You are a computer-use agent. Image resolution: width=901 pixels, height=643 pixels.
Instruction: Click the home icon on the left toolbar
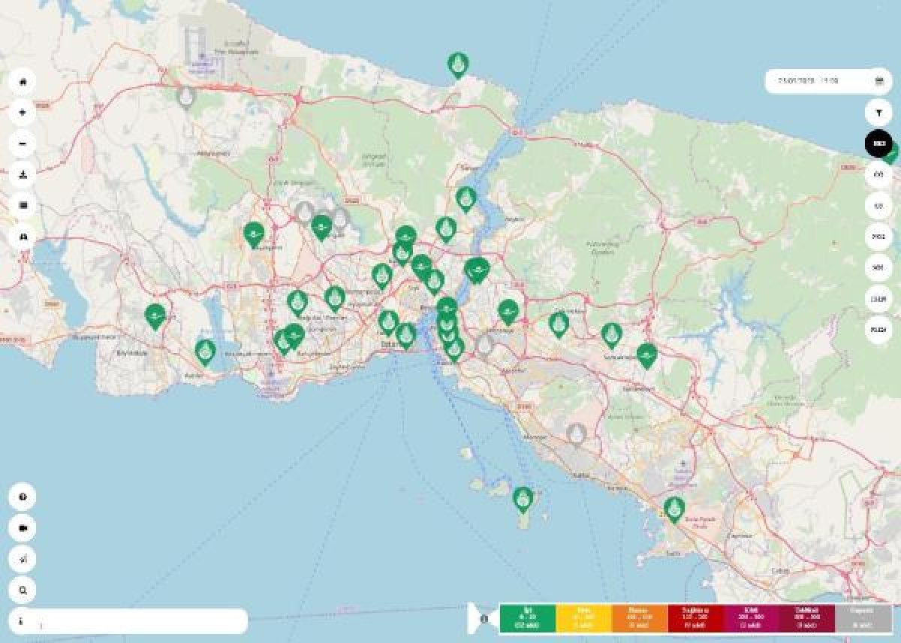point(23,83)
